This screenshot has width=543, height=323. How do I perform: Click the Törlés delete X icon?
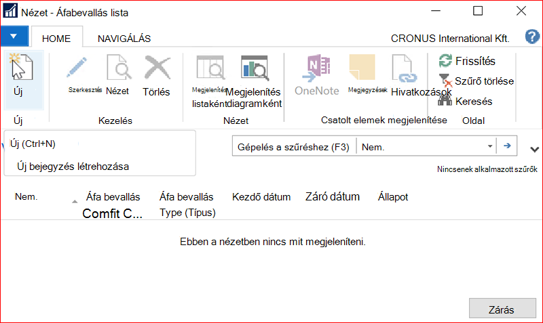(157, 67)
